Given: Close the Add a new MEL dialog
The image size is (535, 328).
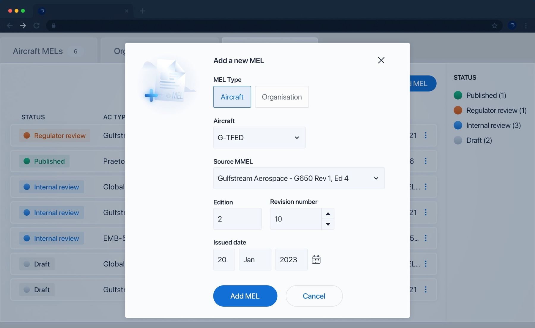Looking at the screenshot, I should [381, 60].
